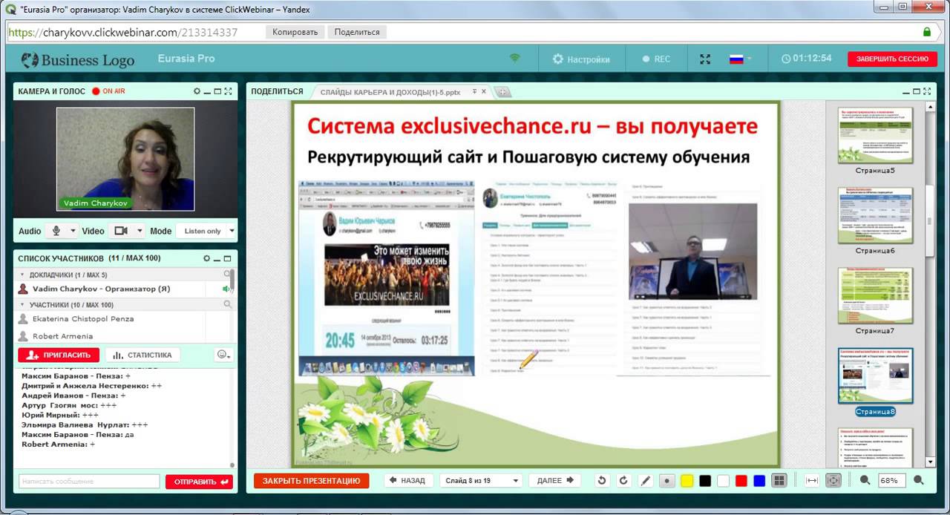
Task: Switch to ПОДЕЛИТЬСЯ tab
Action: 277,91
